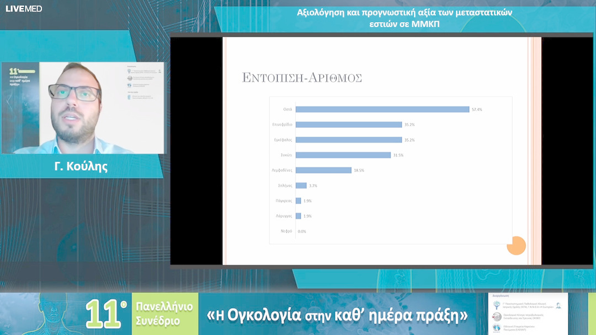Image resolution: width=596 pixels, height=335 pixels.
Task: Select the Οστά 57.4% bar in the chart
Action: click(382, 110)
